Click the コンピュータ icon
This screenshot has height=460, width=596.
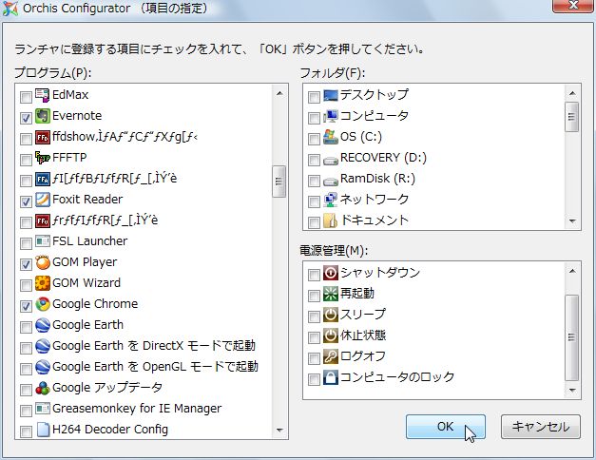click(330, 116)
